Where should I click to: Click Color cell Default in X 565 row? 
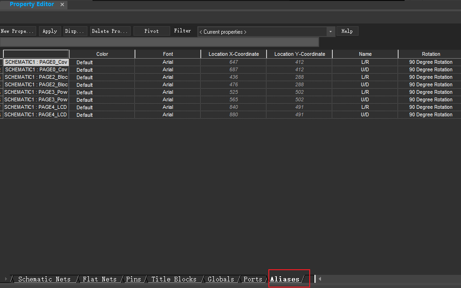[x=102, y=99]
